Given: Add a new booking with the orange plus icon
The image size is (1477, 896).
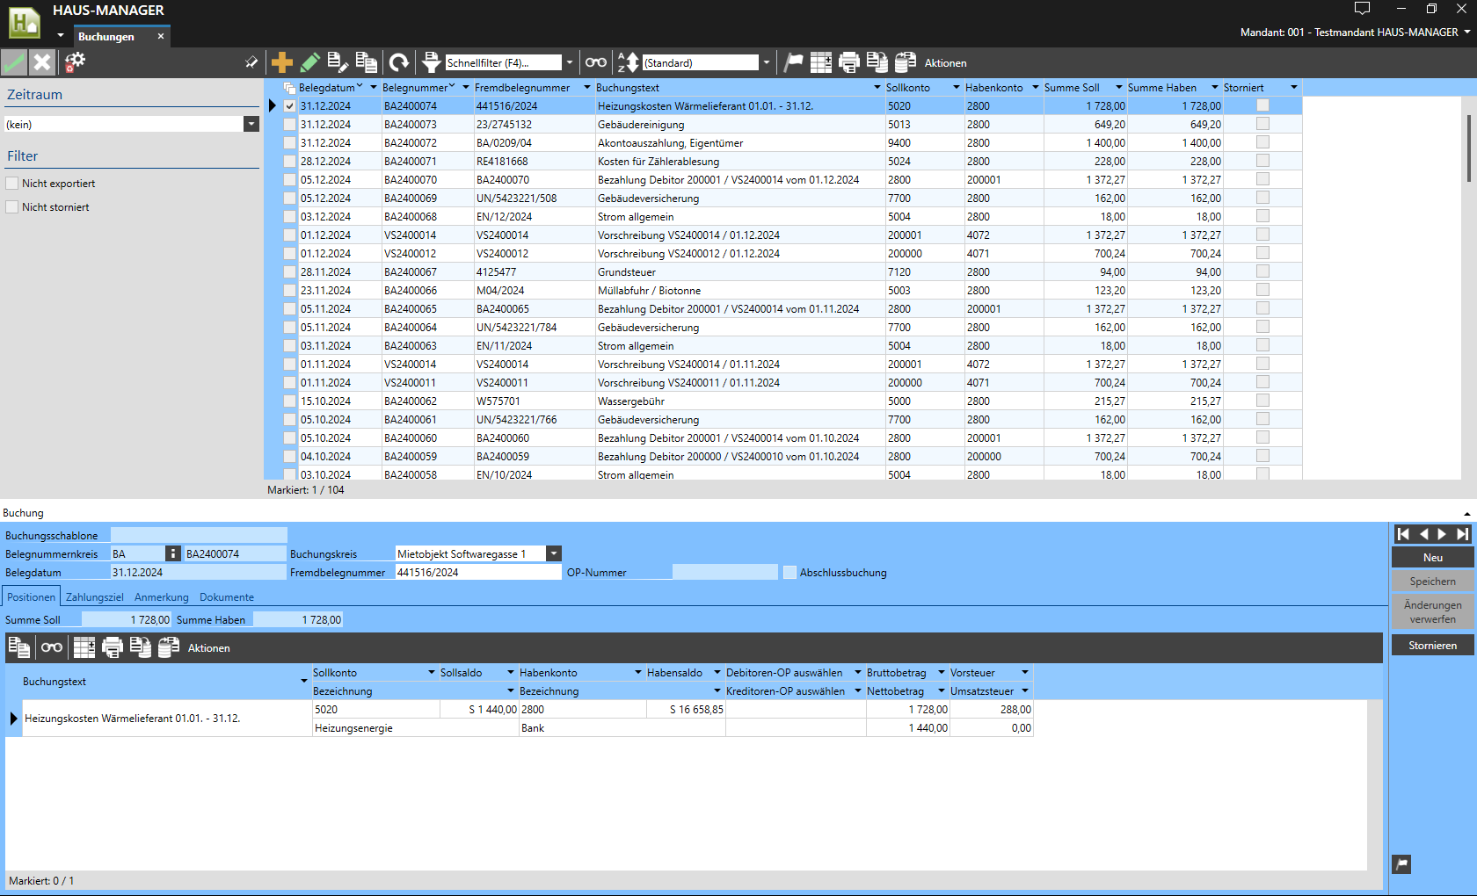Looking at the screenshot, I should (282, 62).
